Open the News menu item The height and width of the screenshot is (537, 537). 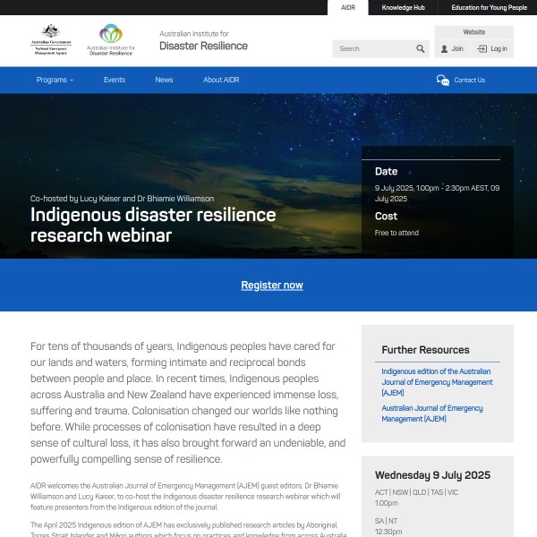(x=164, y=80)
